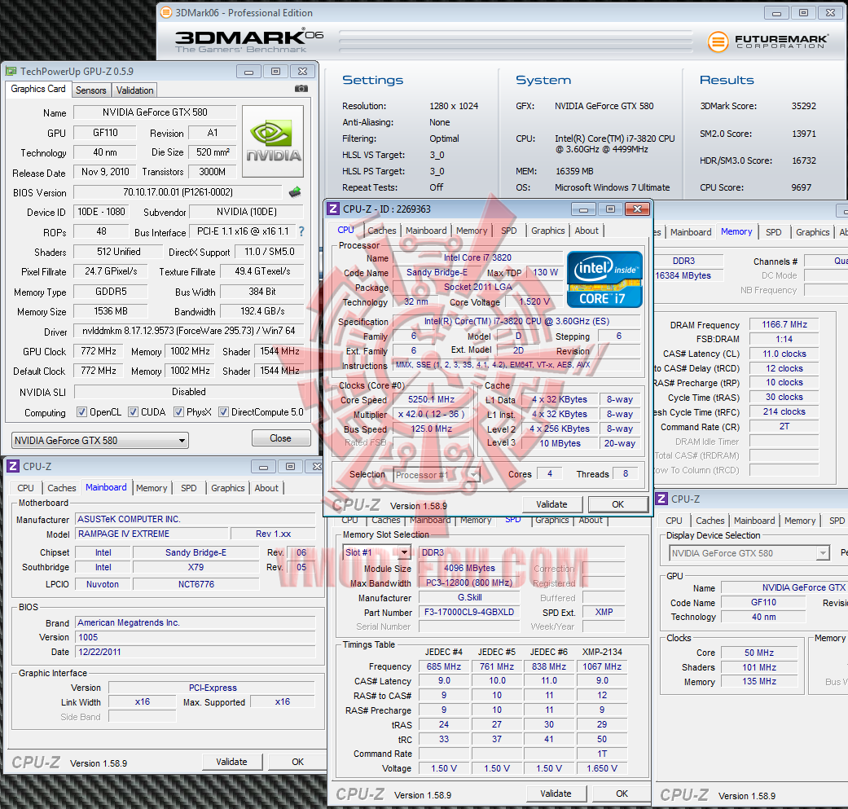Click the CPU Score value 9697

pyautogui.click(x=801, y=187)
